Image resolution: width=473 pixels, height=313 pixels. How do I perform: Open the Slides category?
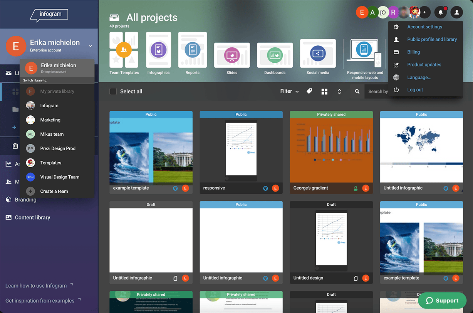(232, 58)
